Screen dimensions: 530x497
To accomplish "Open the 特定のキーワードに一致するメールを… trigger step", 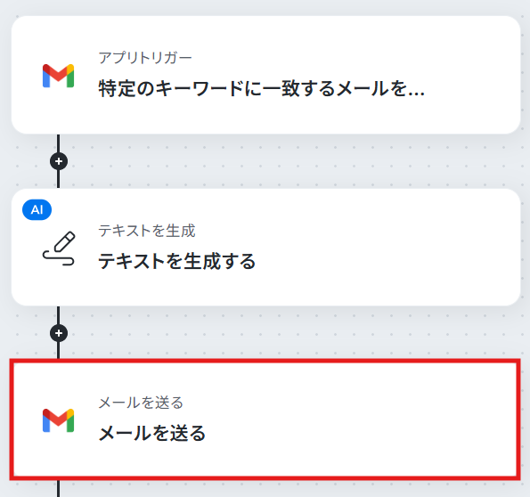I will (x=261, y=88).
